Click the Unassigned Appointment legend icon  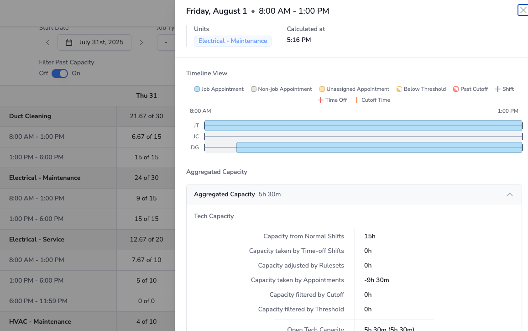coord(322,89)
